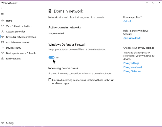Open the Privacy dashboard link
162x127 pixels.
[x=133, y=67]
